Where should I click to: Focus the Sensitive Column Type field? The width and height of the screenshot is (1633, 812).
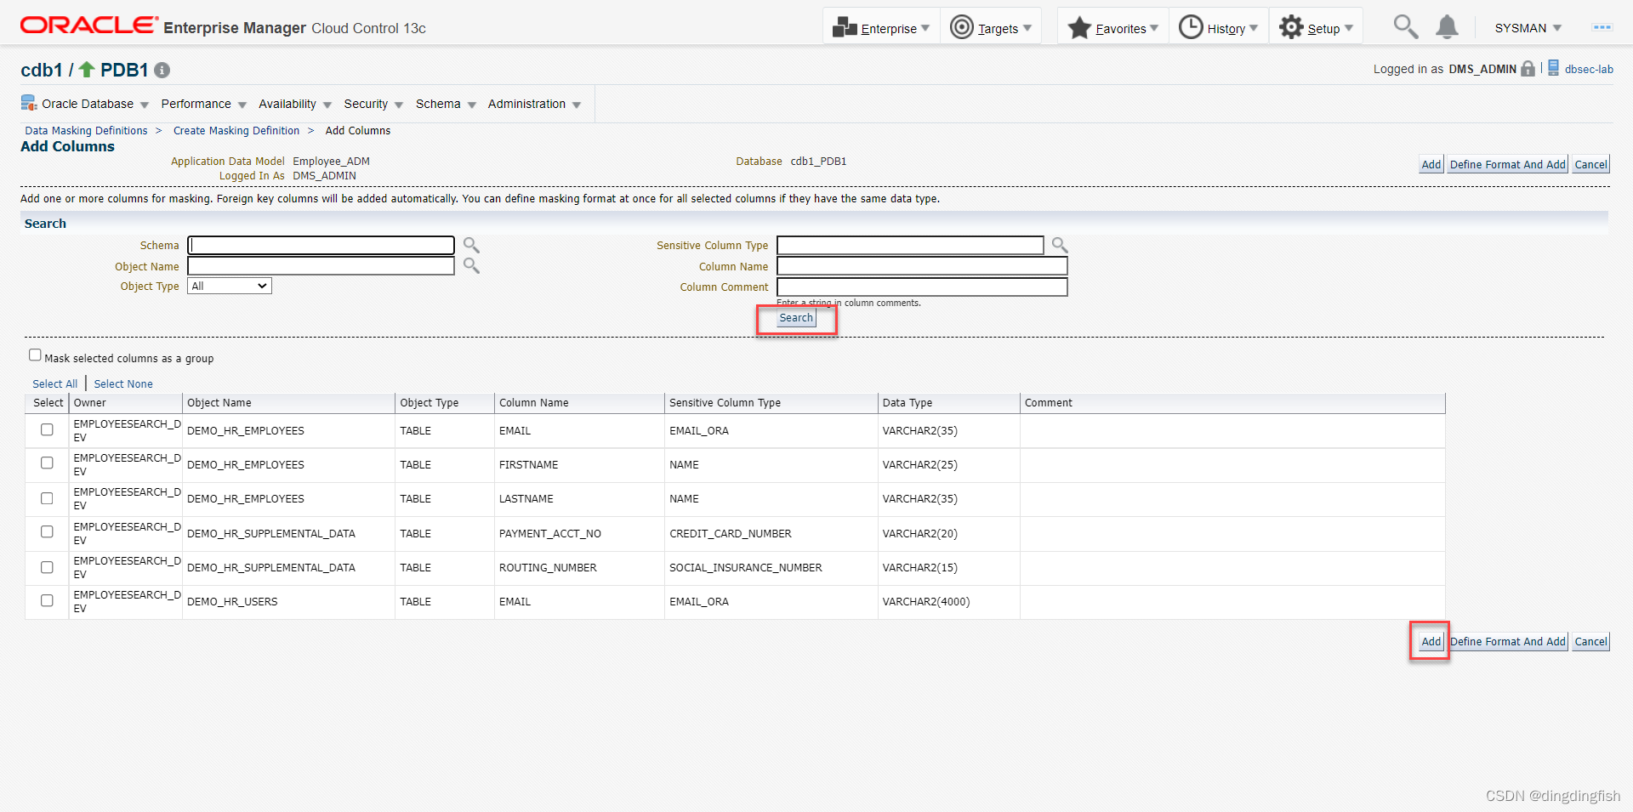coord(910,245)
